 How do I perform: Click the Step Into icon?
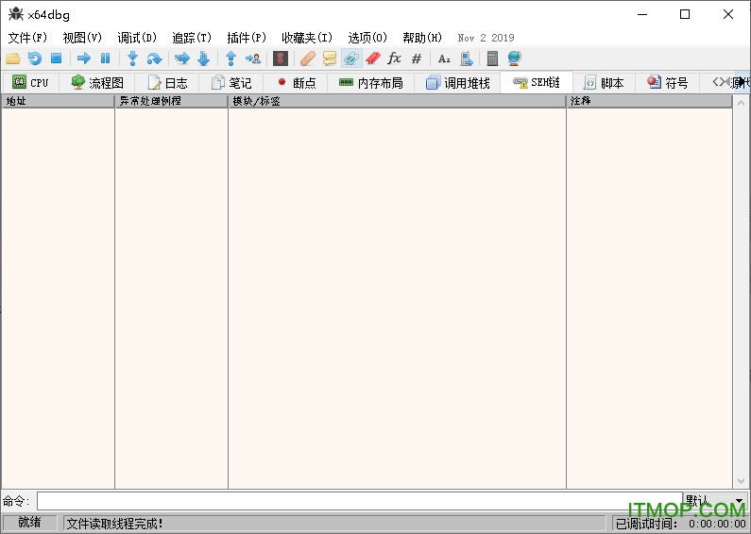pos(132,58)
